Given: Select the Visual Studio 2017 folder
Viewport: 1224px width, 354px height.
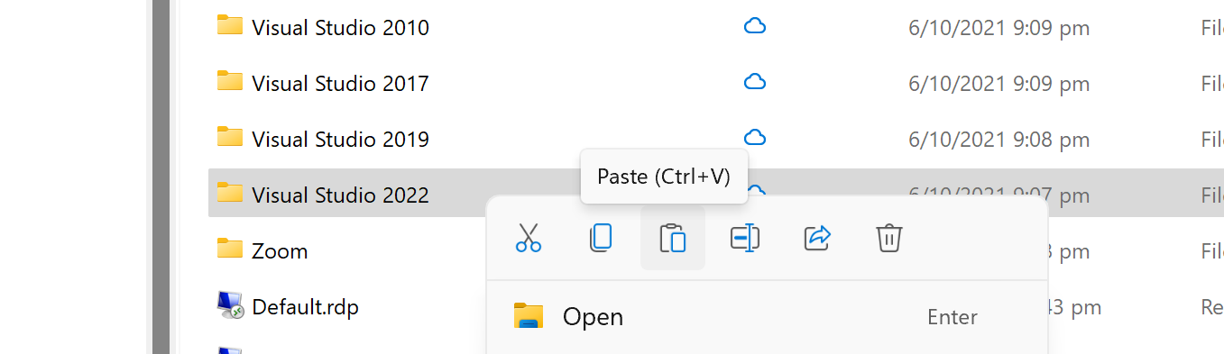Looking at the screenshot, I should point(340,84).
